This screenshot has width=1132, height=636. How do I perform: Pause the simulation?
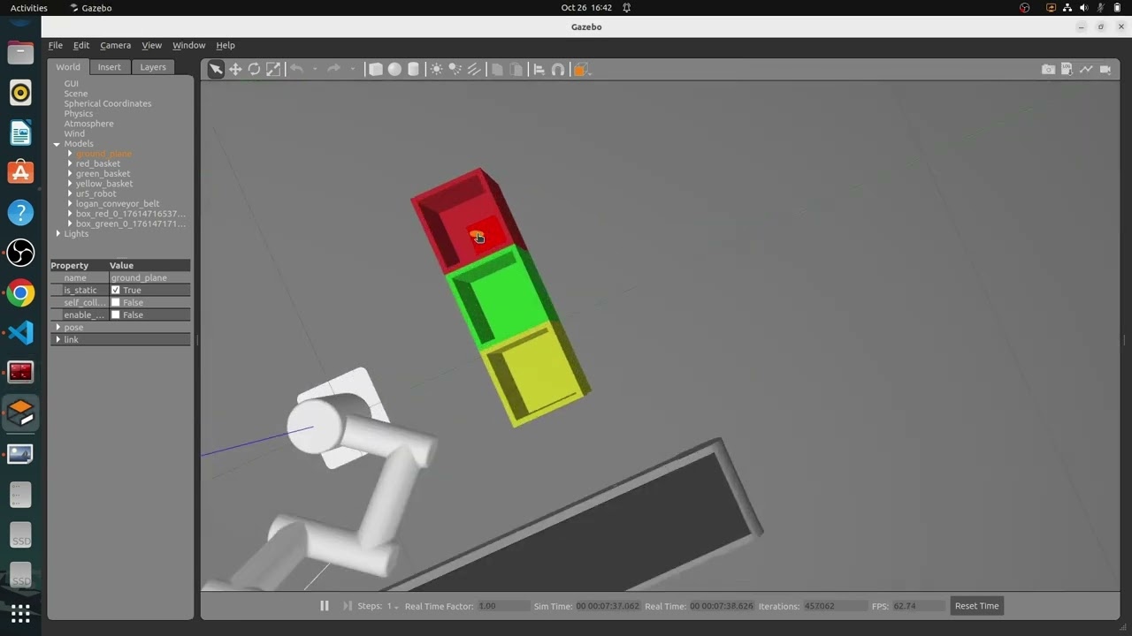tap(325, 606)
